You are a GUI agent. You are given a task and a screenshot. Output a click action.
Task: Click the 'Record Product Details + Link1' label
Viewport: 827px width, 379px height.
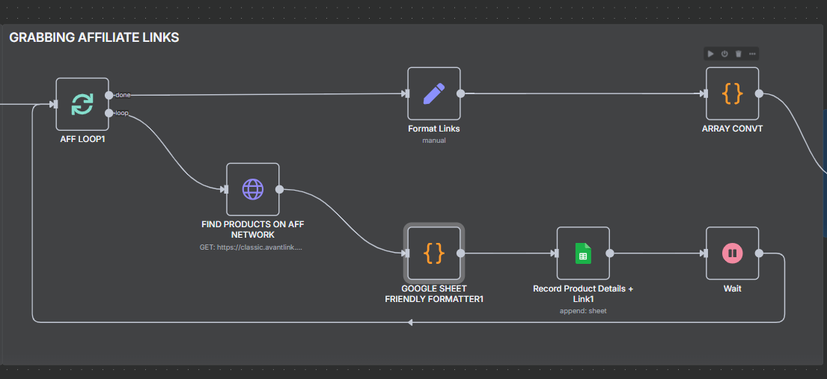(583, 294)
